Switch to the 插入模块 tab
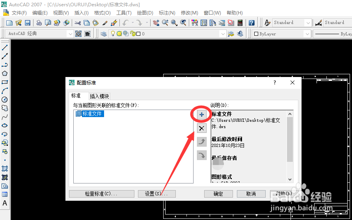352x220 pixels. point(99,96)
